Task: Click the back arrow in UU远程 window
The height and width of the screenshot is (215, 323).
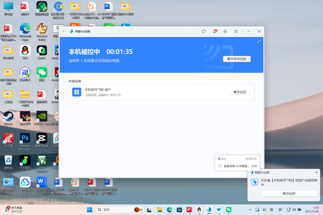Action: pos(64,31)
